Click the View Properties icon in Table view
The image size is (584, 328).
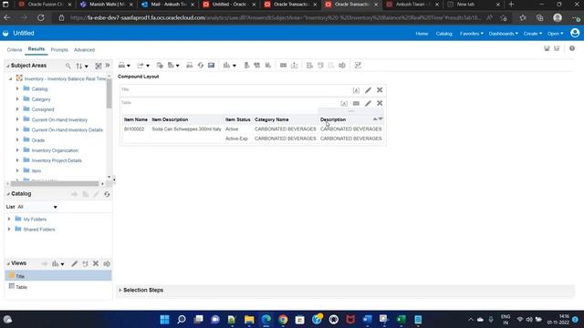tap(356, 103)
